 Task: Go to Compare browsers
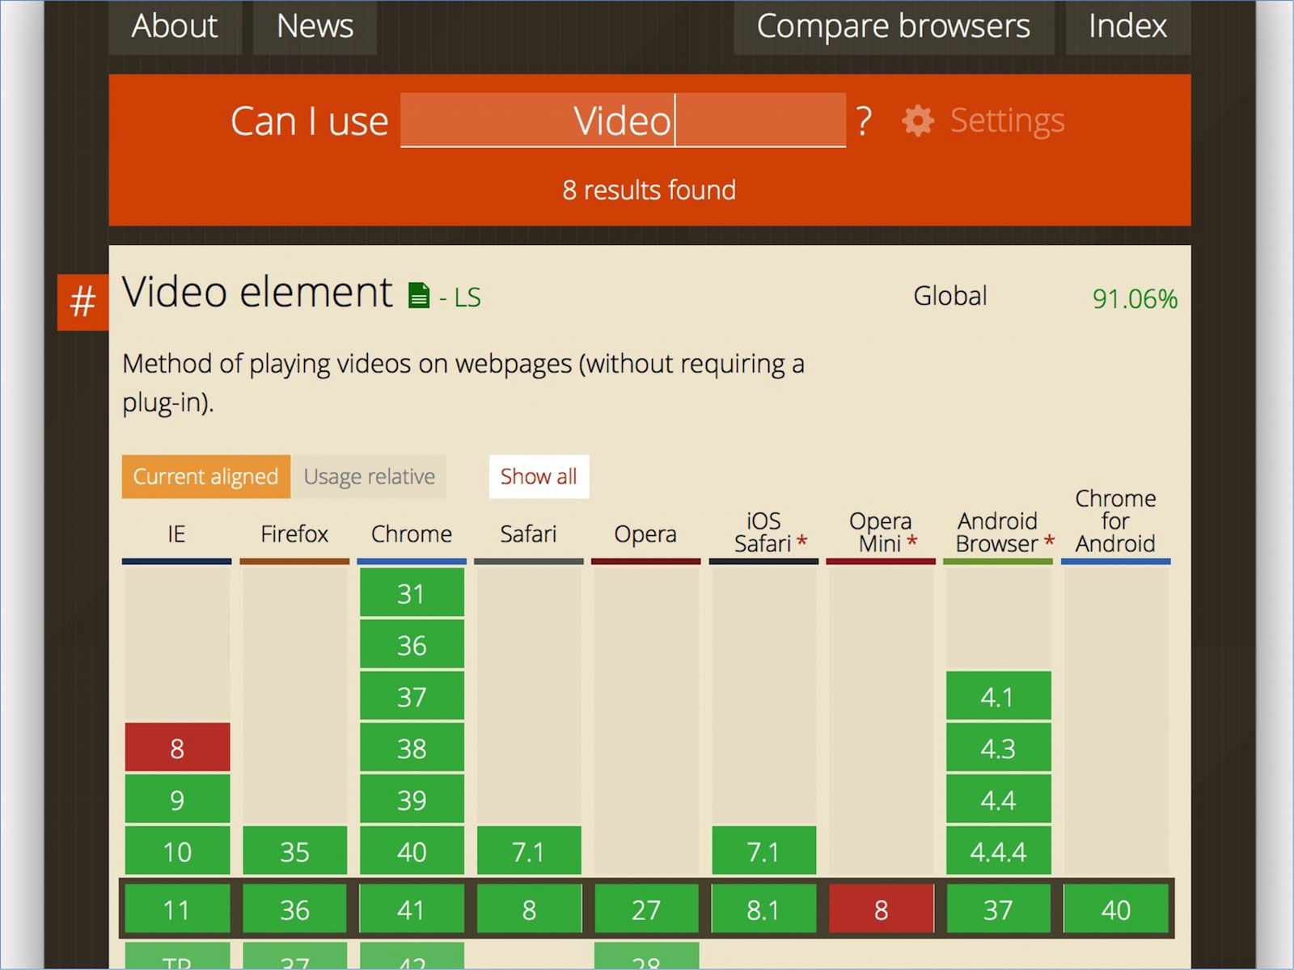[894, 27]
